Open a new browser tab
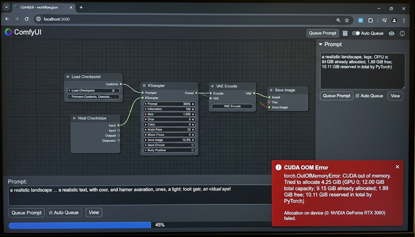The height and width of the screenshot is (237, 415). click(x=81, y=7)
